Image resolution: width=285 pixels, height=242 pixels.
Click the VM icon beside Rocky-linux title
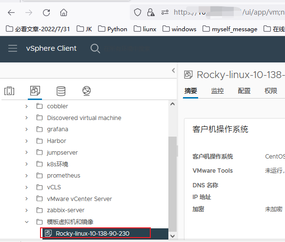(x=188, y=75)
